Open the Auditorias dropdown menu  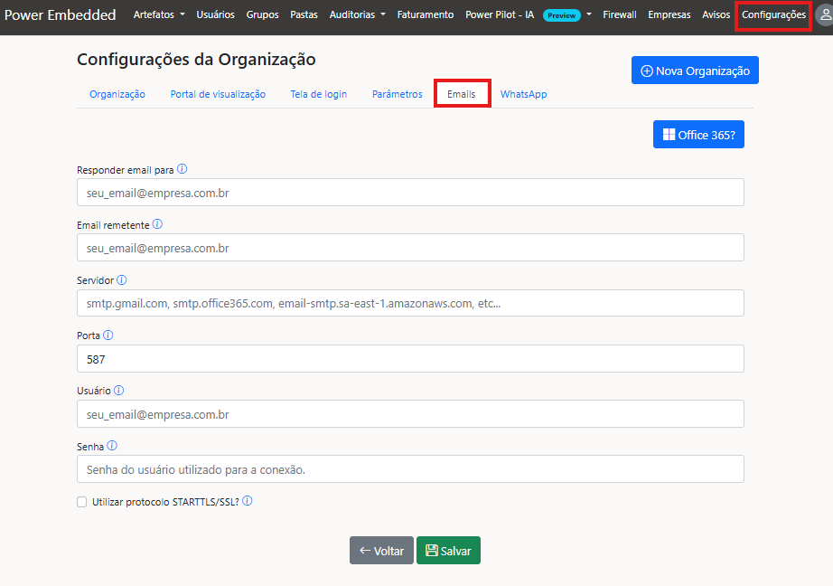click(357, 15)
